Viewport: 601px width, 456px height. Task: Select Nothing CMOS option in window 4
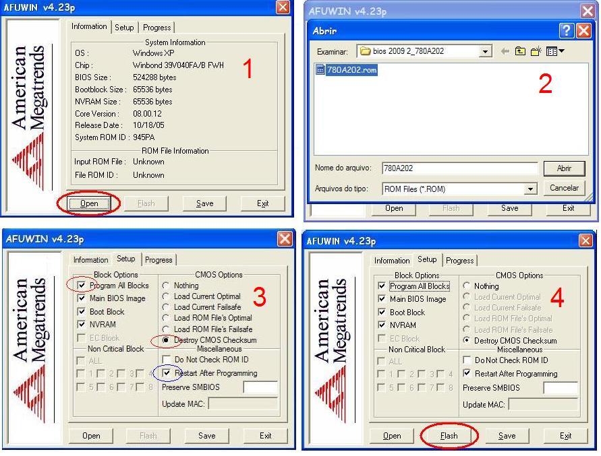coord(467,286)
